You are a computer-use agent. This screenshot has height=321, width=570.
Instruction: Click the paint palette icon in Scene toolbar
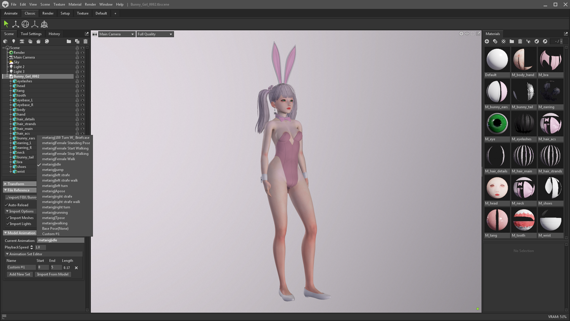coord(47,41)
